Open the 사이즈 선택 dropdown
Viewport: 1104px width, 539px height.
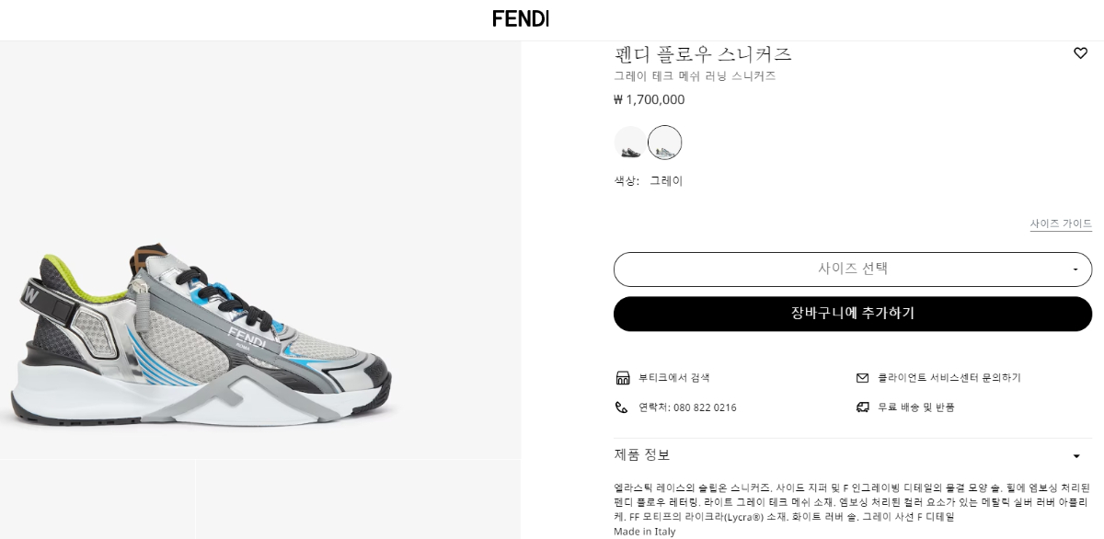point(852,269)
